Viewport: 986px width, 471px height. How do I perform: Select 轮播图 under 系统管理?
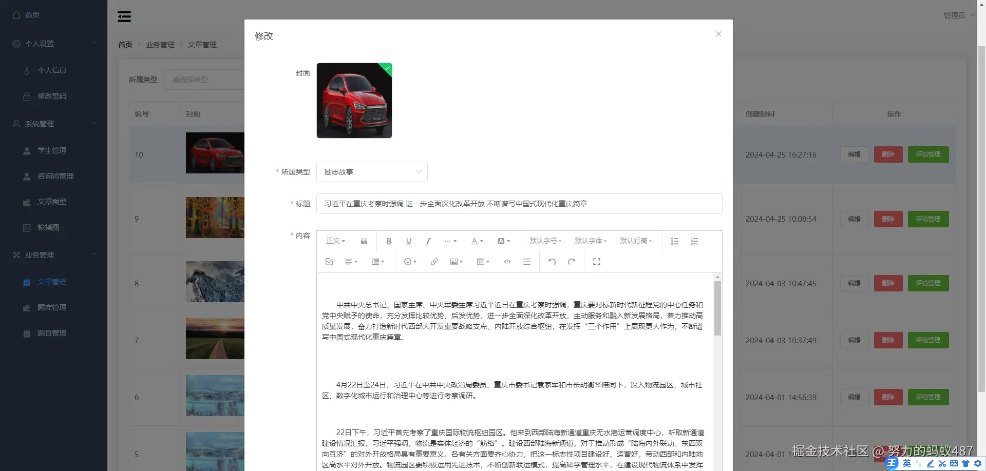click(49, 227)
